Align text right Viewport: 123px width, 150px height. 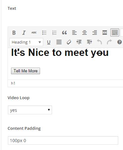[x=95, y=33]
